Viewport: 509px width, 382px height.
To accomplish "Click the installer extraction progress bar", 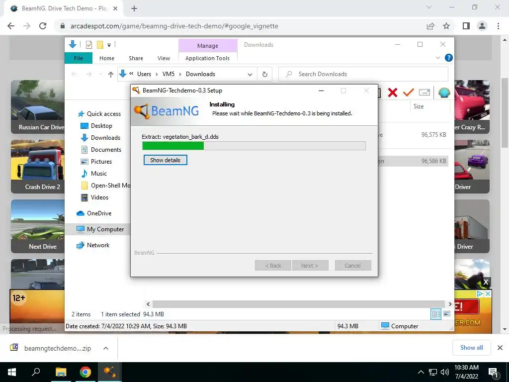I will [x=254, y=146].
